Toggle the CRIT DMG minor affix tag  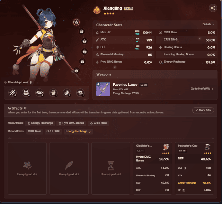pyautogui.click(x=53, y=131)
